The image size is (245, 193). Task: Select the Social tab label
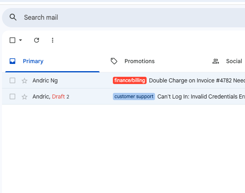click(234, 61)
